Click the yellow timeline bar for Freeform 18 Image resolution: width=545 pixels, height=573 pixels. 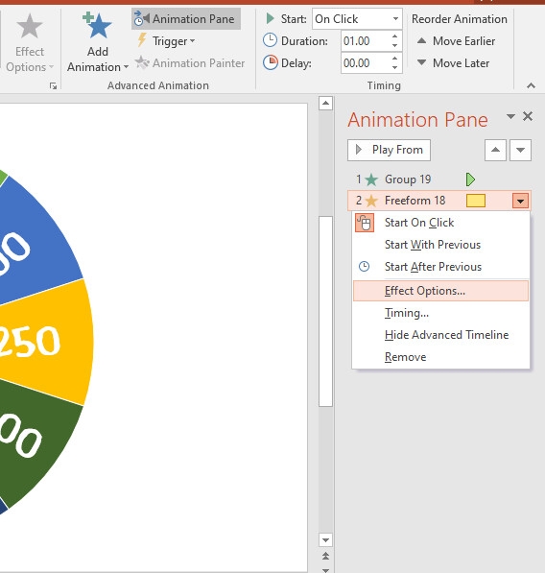pyautogui.click(x=476, y=201)
